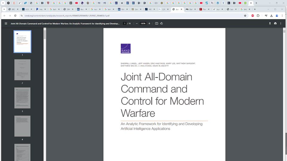Reload the current page
The height and width of the screenshot is (161, 287).
coord(15,16)
